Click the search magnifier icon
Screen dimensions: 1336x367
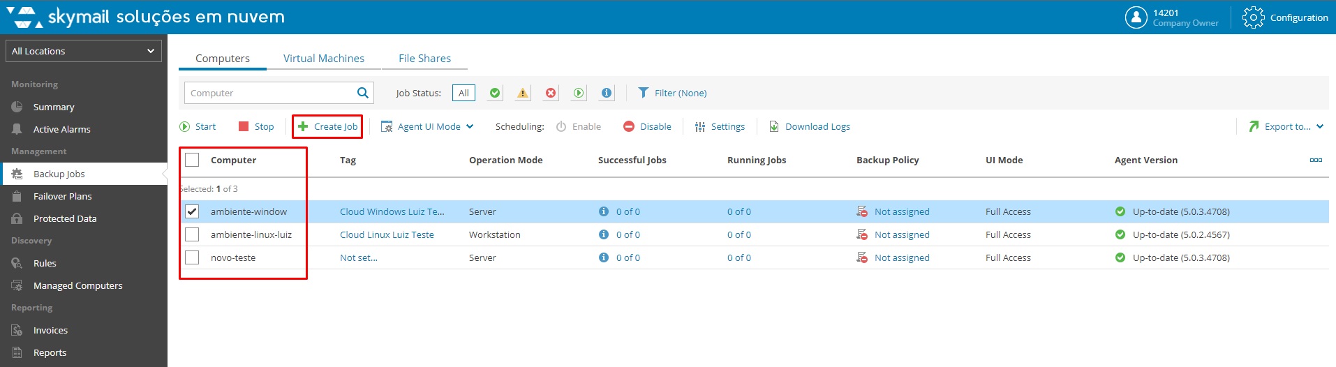[363, 93]
